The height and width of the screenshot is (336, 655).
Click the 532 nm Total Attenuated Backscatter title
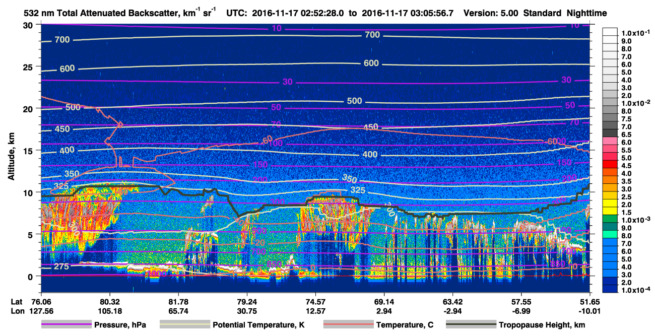tap(121, 13)
